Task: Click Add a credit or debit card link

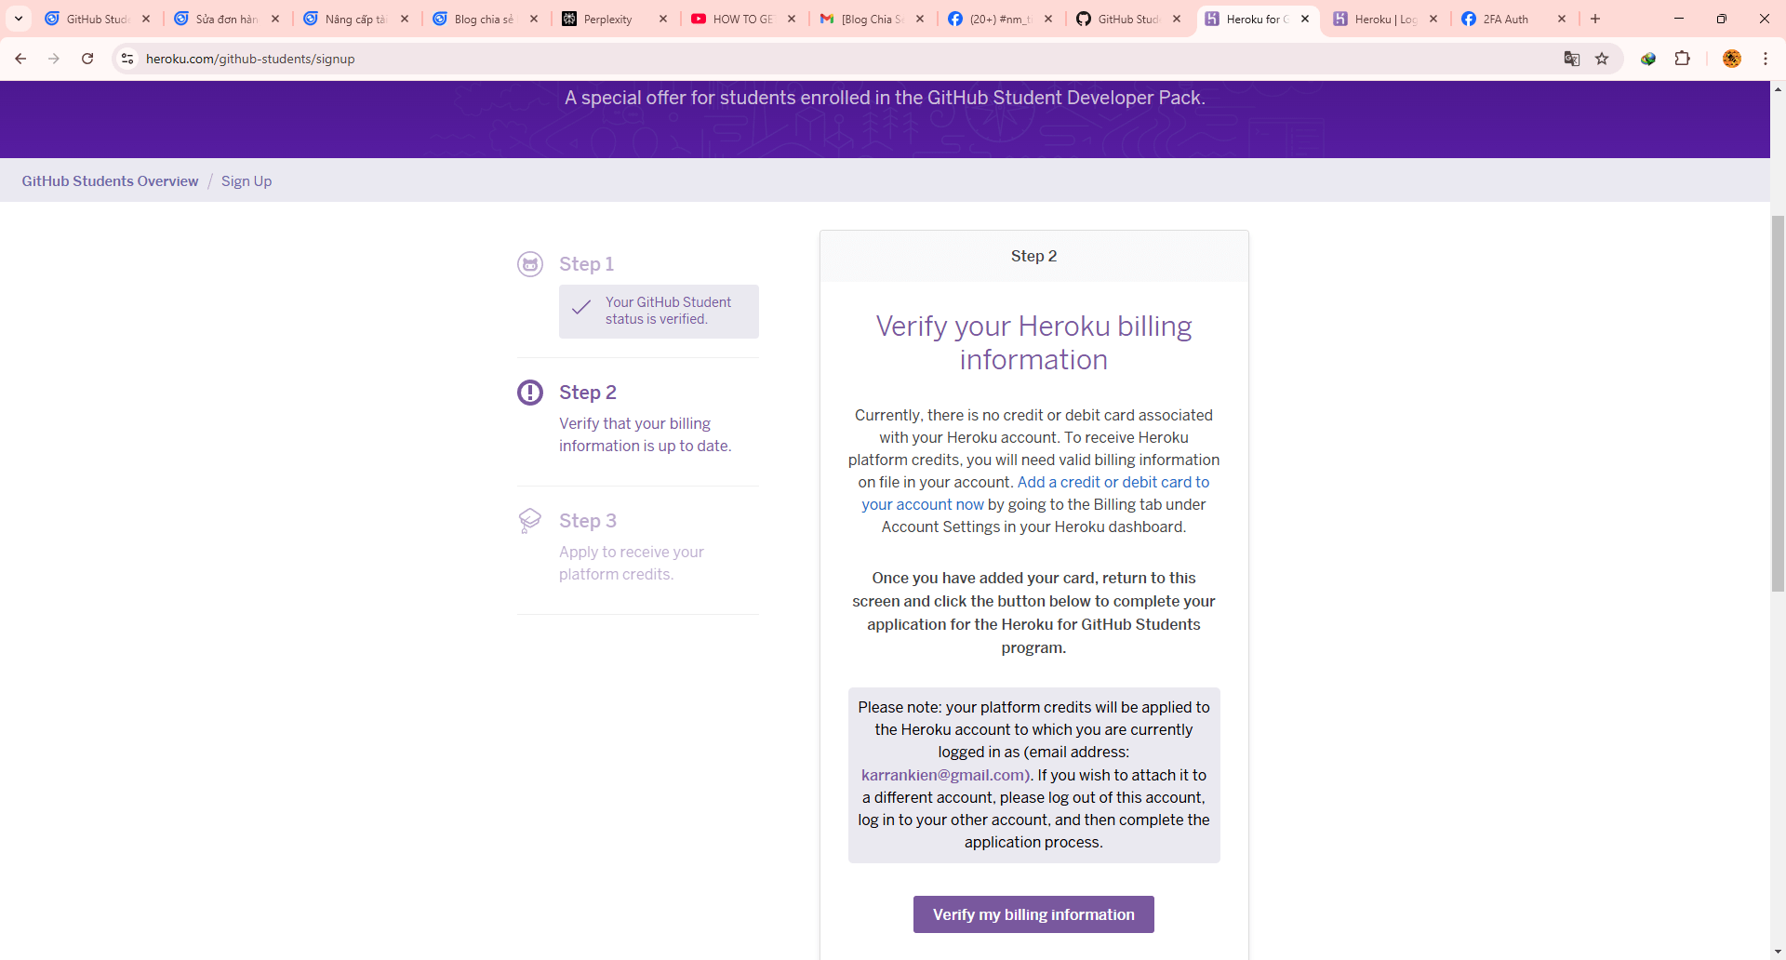Action: (x=1035, y=493)
